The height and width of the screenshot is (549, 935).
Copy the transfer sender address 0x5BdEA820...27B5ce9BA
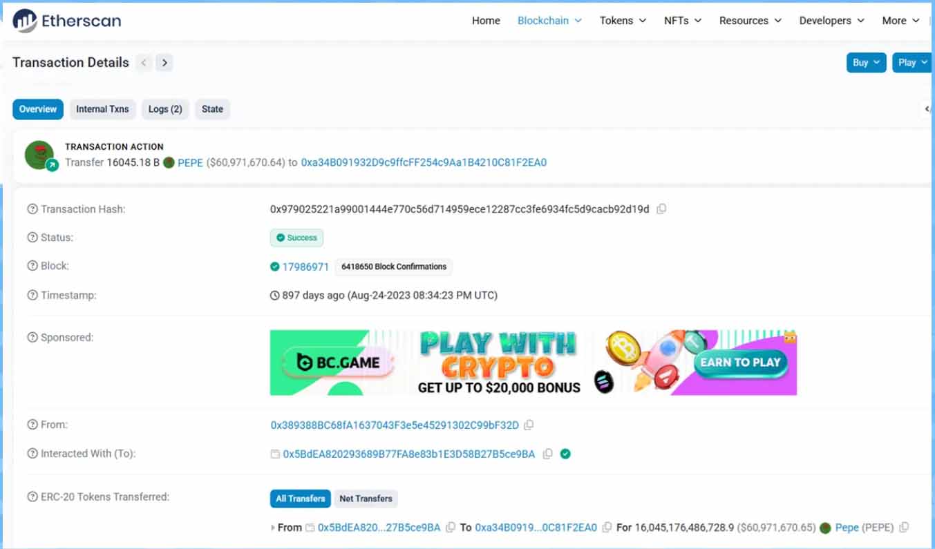point(451,528)
